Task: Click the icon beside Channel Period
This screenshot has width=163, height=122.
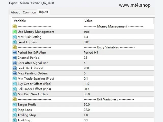Action: coord(15,58)
